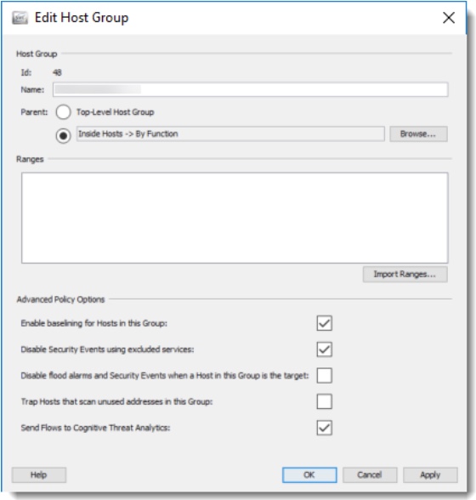This screenshot has width=476, height=500.
Task: Click the Id value 48
Action: [57, 73]
